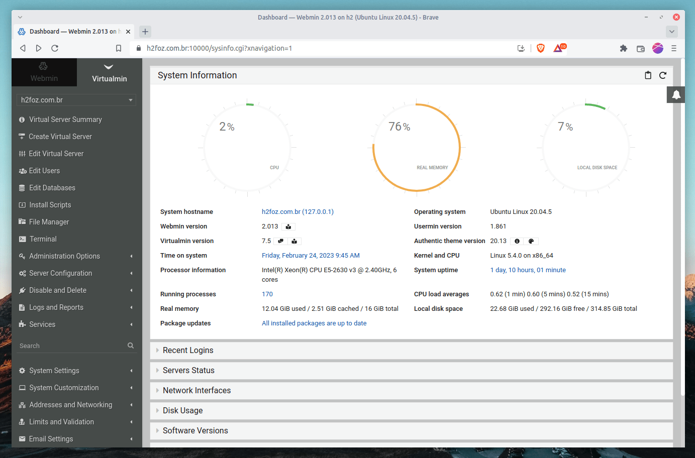The height and width of the screenshot is (458, 695).
Task: Expand Services menu
Action: pyautogui.click(x=76, y=324)
